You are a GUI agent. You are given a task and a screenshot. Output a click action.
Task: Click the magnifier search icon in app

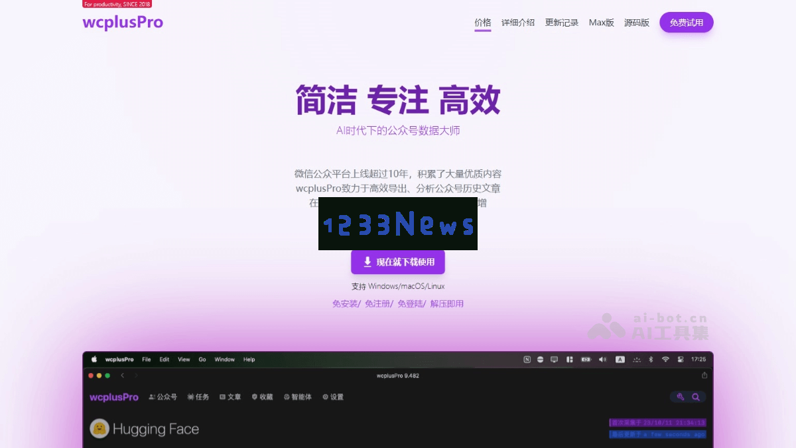(x=696, y=397)
